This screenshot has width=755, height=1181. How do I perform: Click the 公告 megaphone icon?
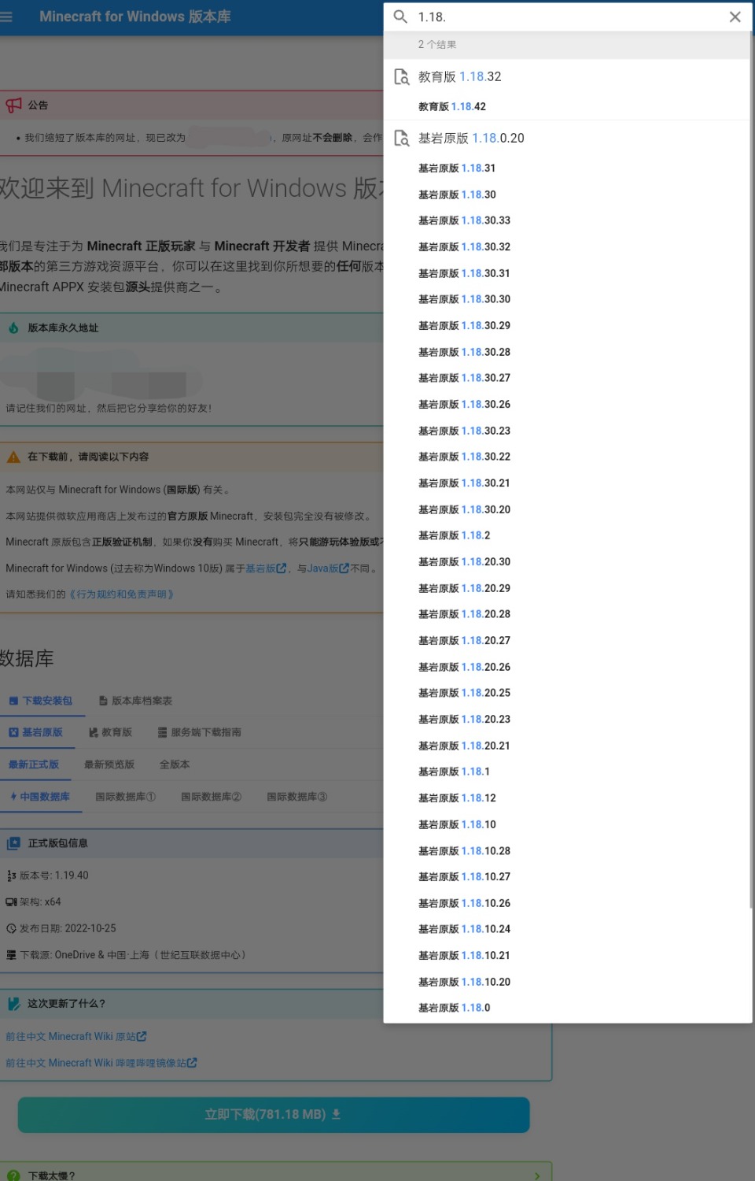coord(13,105)
